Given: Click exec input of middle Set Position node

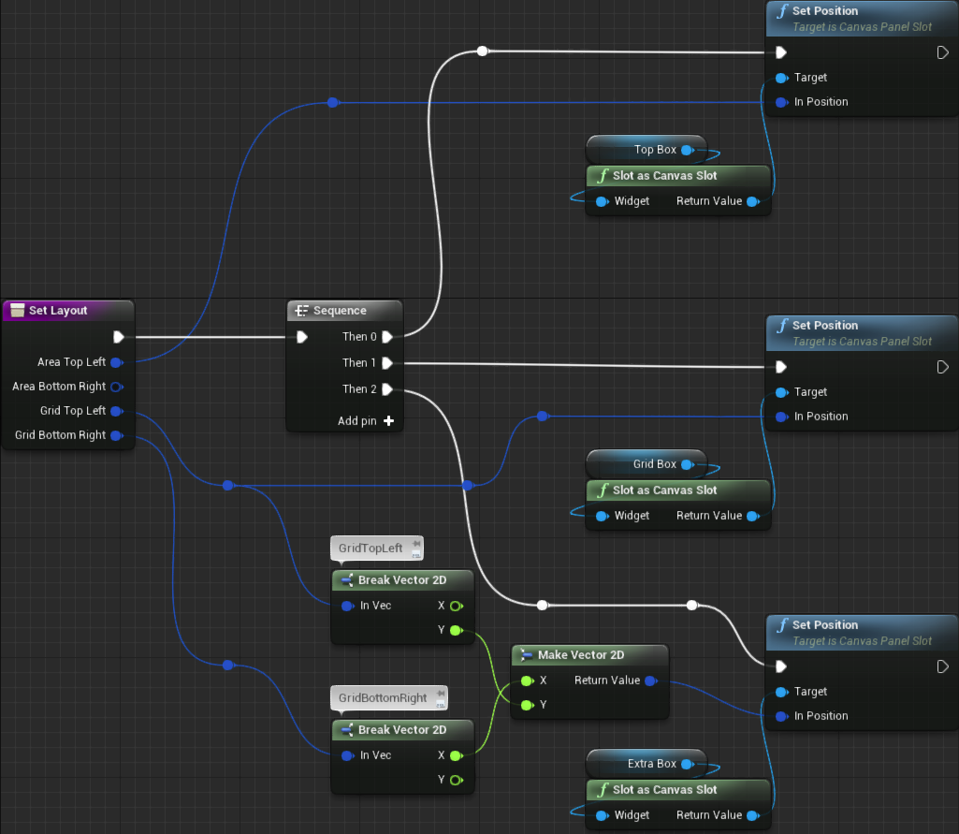Looking at the screenshot, I should tap(781, 367).
